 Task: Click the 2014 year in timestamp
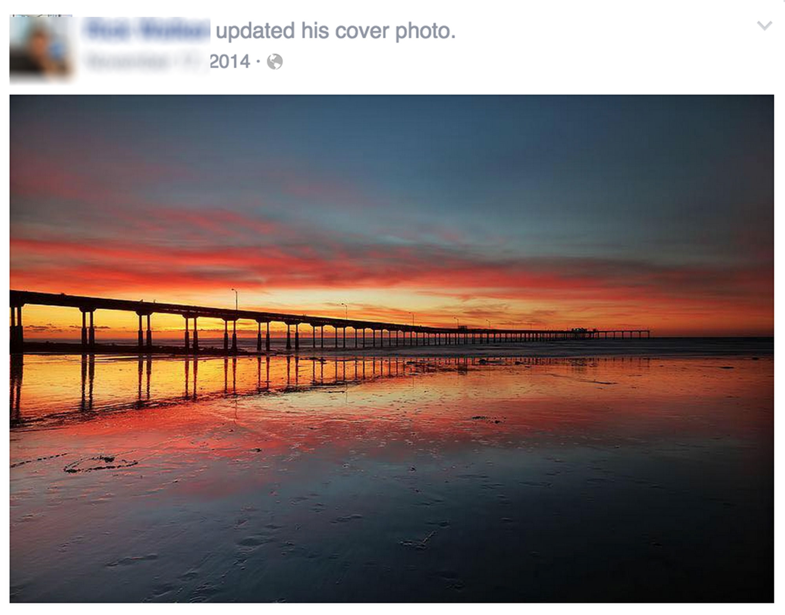point(230,62)
